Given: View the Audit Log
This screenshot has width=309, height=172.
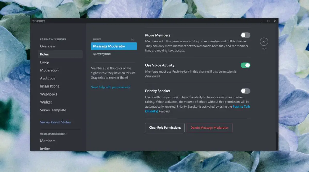Looking at the screenshot, I should (x=48, y=78).
